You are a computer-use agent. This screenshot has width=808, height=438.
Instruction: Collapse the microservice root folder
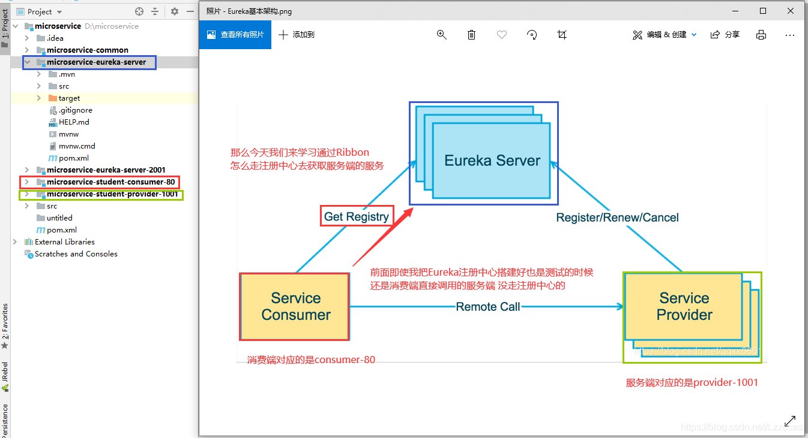(x=15, y=26)
